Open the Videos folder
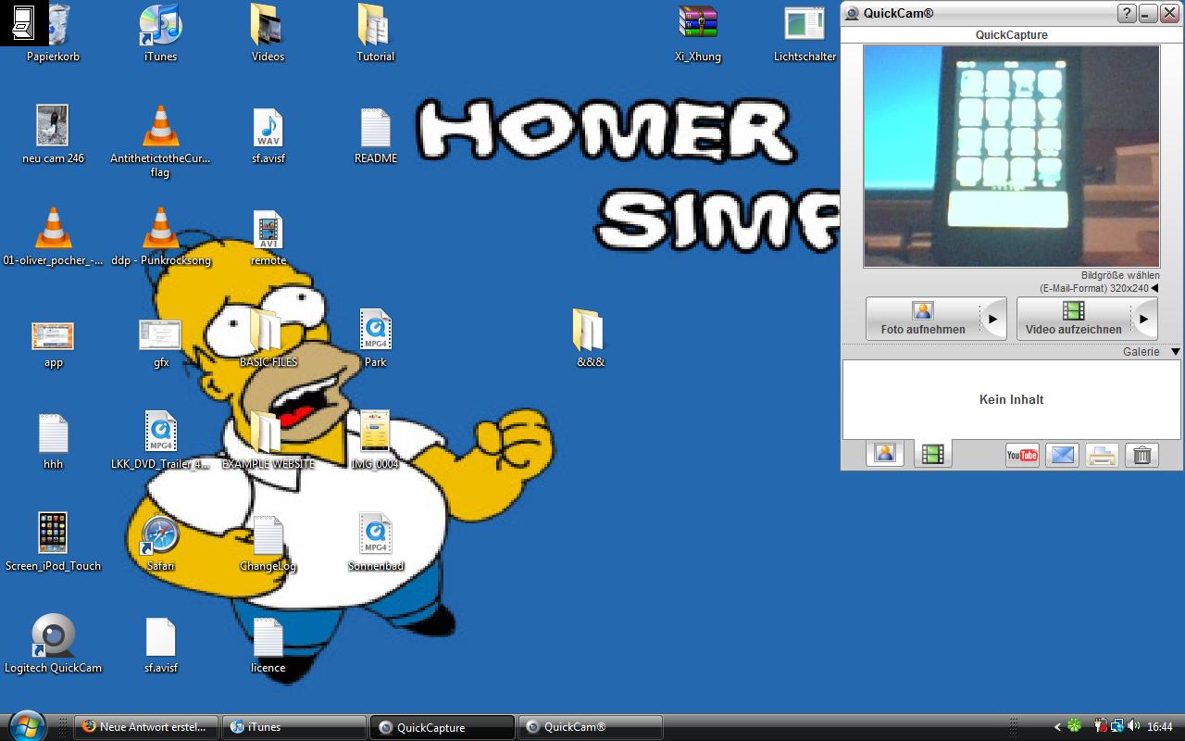Viewport: 1185px width, 741px height. (x=268, y=32)
